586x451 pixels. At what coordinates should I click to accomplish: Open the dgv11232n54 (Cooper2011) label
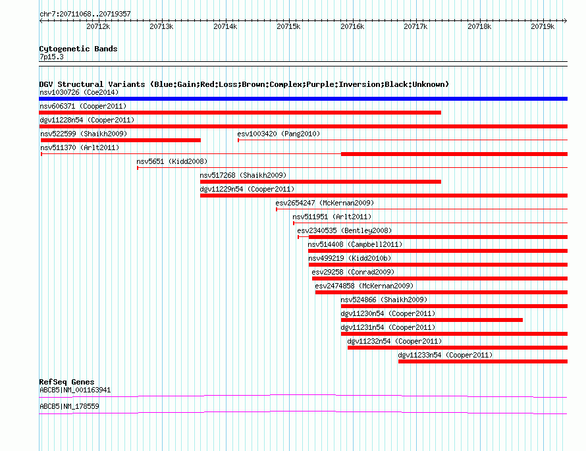click(394, 341)
